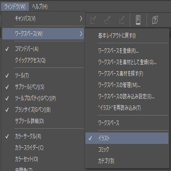Open the help question-mark bubble icon
Image resolution: width=171 pixels, height=171 pixels.
(x=155, y=20)
